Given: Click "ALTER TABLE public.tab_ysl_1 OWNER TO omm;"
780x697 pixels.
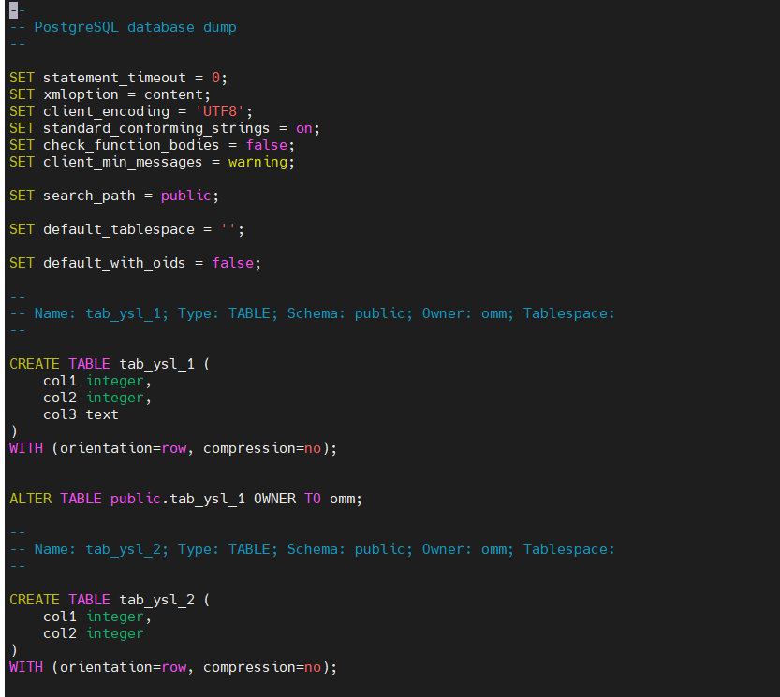Looking at the screenshot, I should (186, 499).
